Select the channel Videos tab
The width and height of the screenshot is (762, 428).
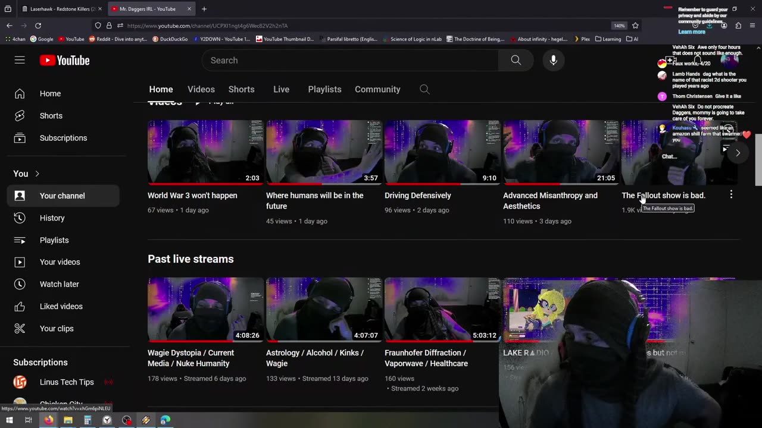201,89
